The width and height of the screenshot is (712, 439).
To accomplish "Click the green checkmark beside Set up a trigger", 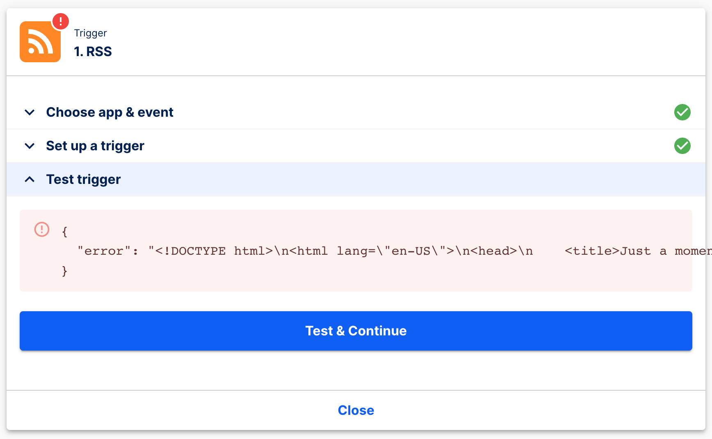I will (682, 146).
